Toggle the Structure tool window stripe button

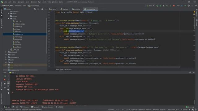coord(2,24)
